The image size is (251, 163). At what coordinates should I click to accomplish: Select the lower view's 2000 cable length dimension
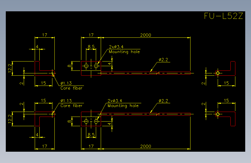tap(146, 146)
